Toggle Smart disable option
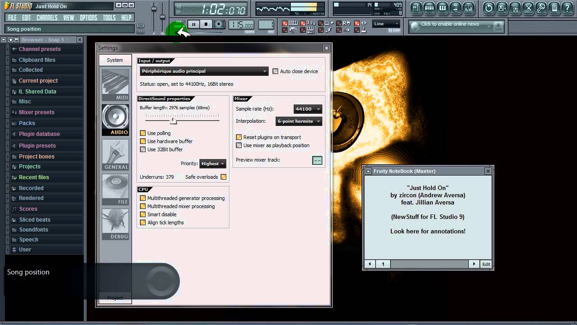The image size is (577, 325). click(x=143, y=214)
